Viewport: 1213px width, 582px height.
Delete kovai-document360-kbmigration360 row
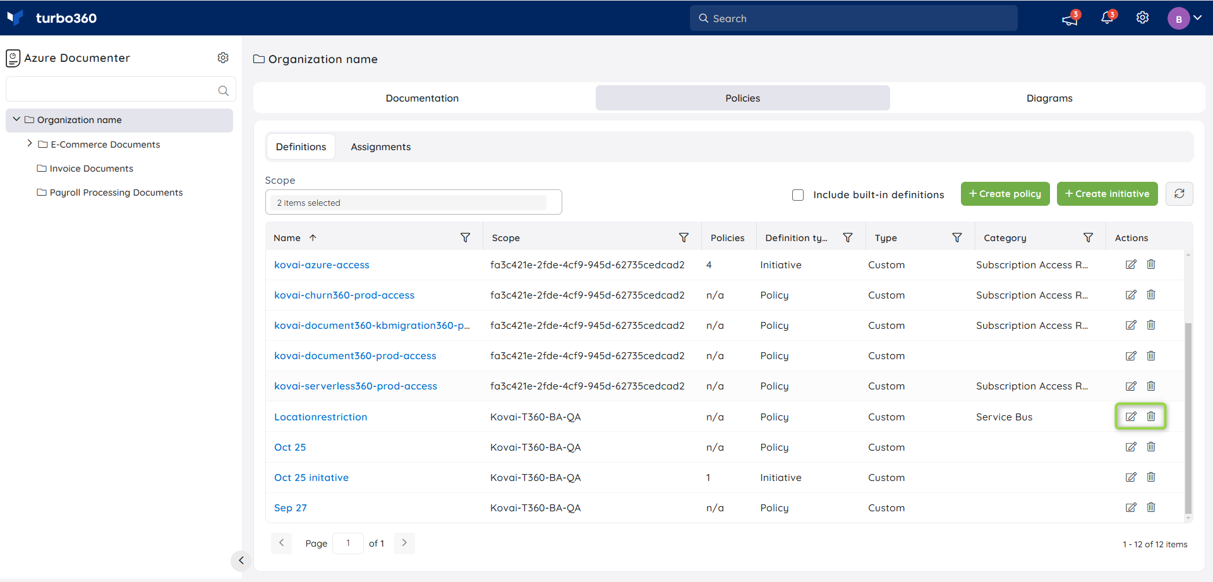coord(1151,325)
